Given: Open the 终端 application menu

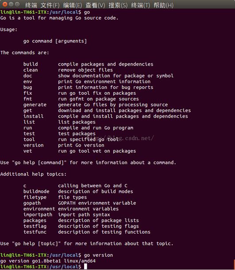Looking at the screenshot, I should tap(31, 5).
